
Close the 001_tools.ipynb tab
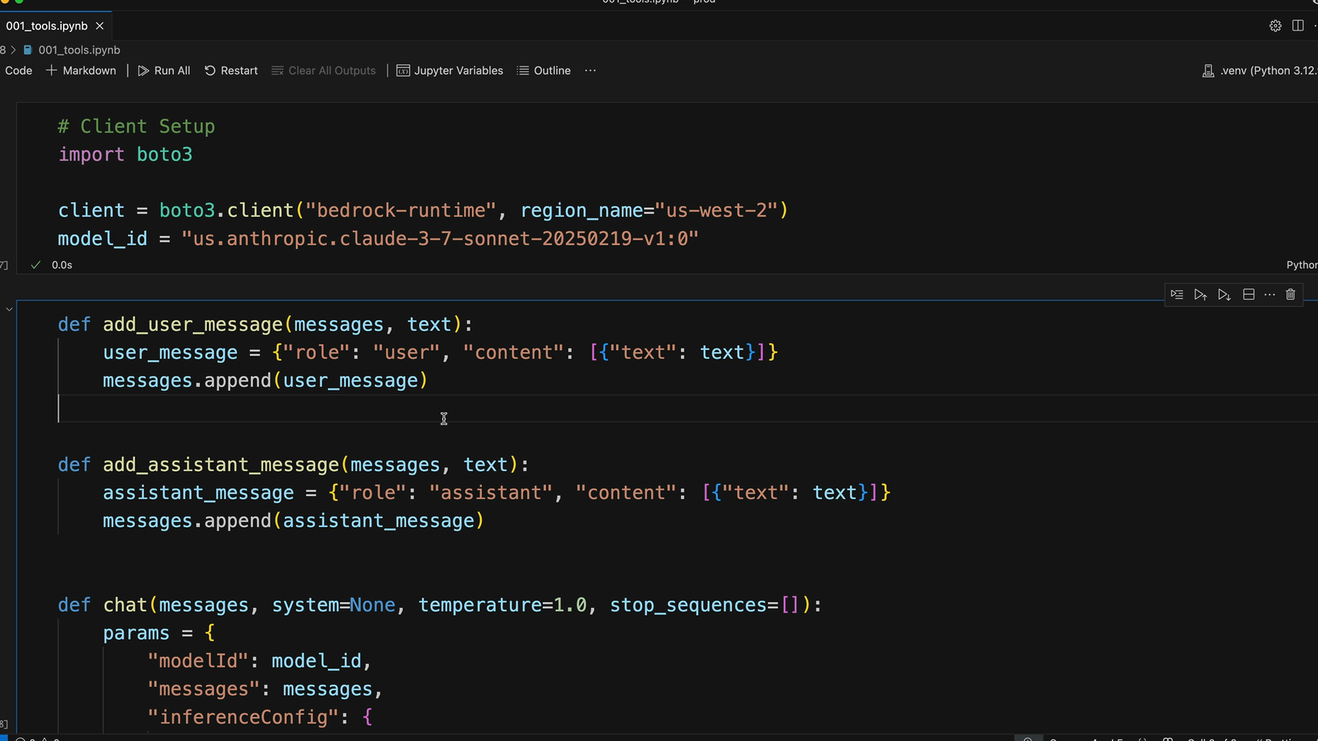pyautogui.click(x=100, y=25)
